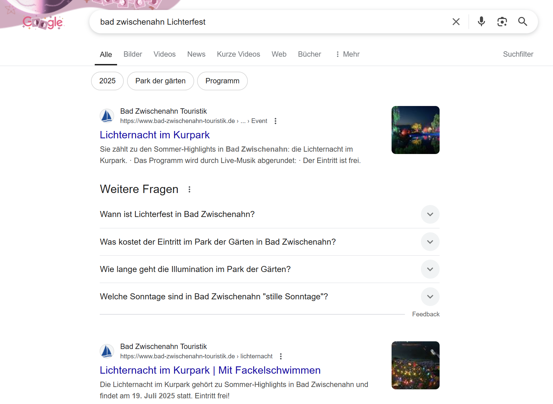
Task: Open the Kurze Videos tab
Action: [x=238, y=54]
